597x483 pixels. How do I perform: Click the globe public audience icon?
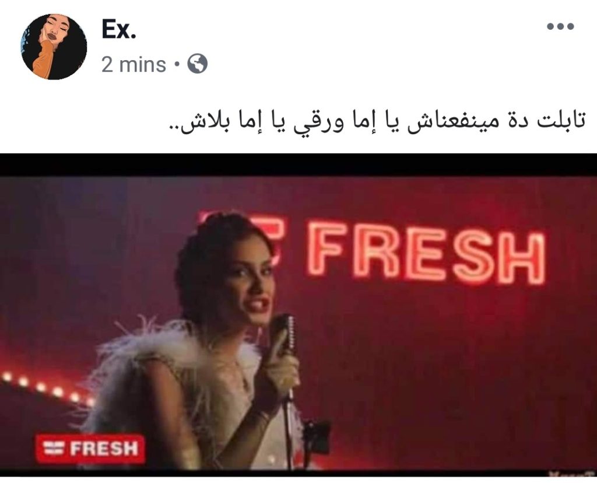[197, 64]
